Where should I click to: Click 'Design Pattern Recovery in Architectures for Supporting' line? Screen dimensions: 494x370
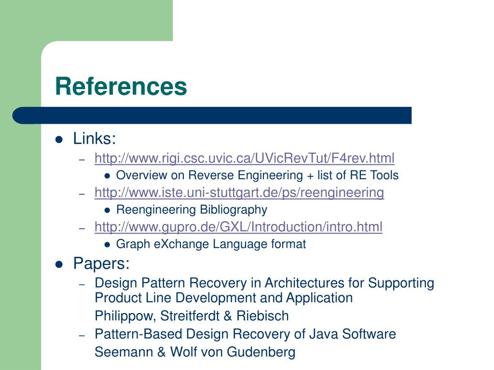pos(264,283)
